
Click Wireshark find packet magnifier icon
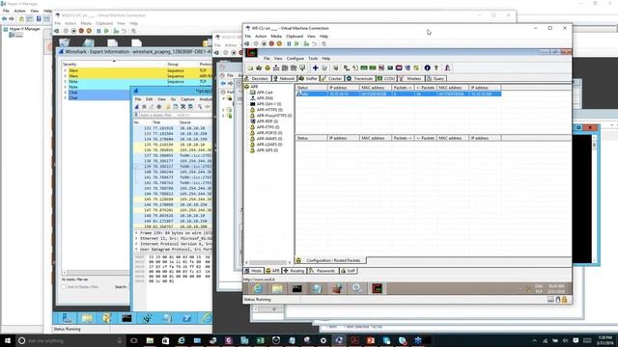tap(200, 107)
